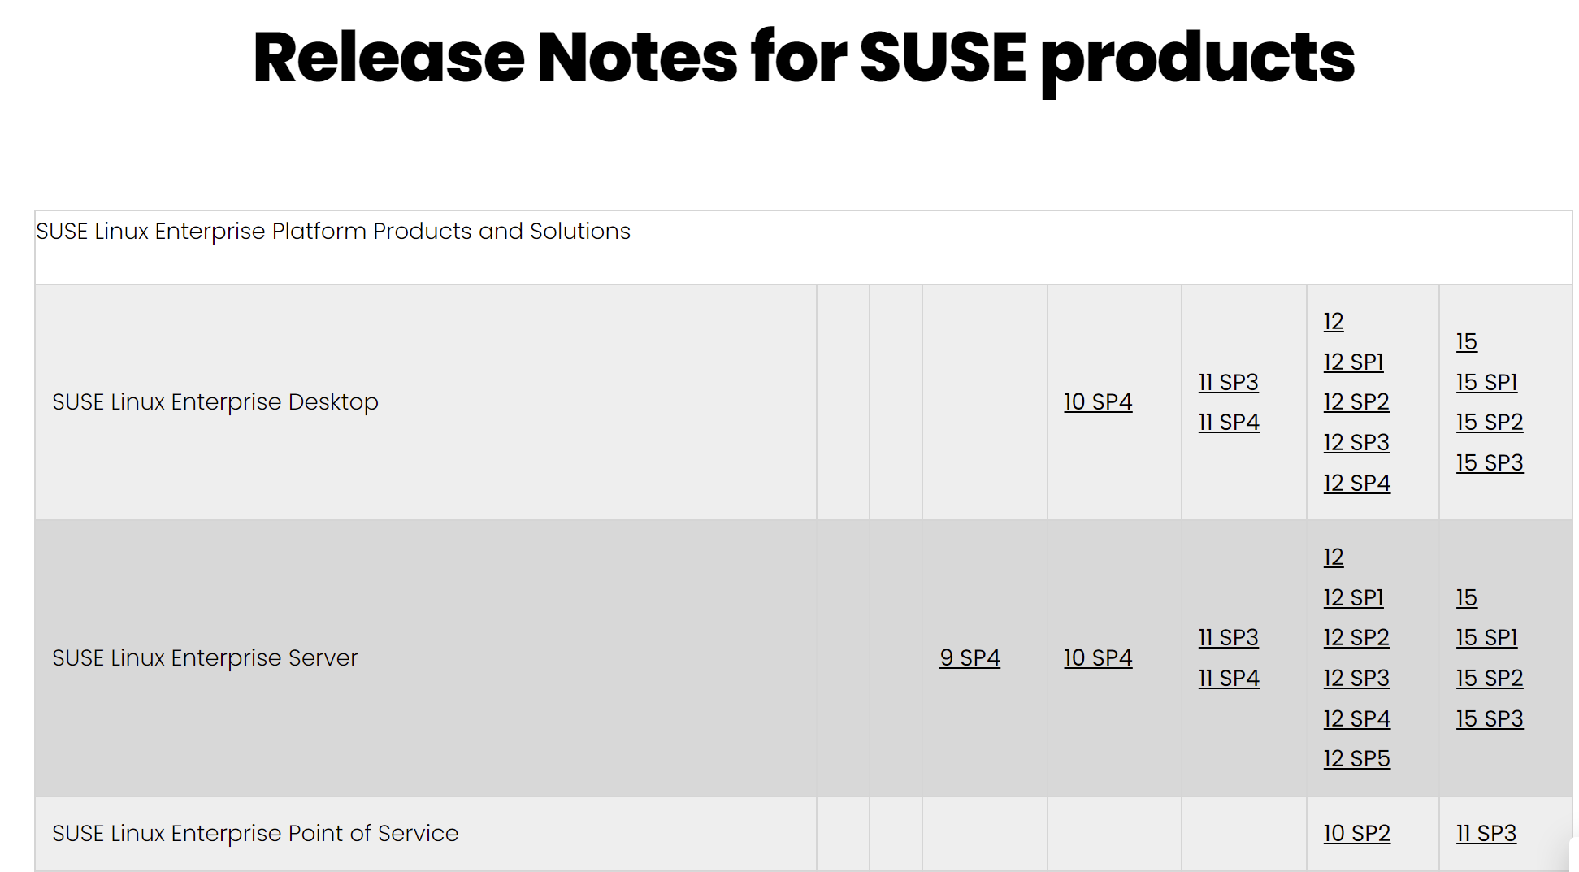View Desktop 15 release notes
Screen dimensions: 1579x872
click(x=1466, y=341)
